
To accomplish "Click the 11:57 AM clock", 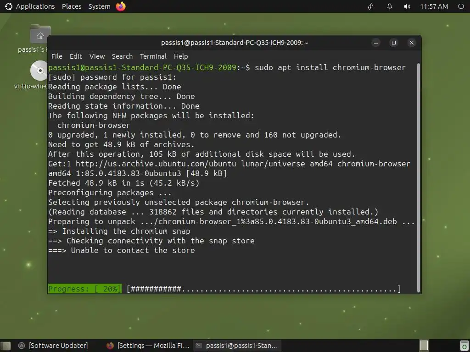I will (434, 6).
